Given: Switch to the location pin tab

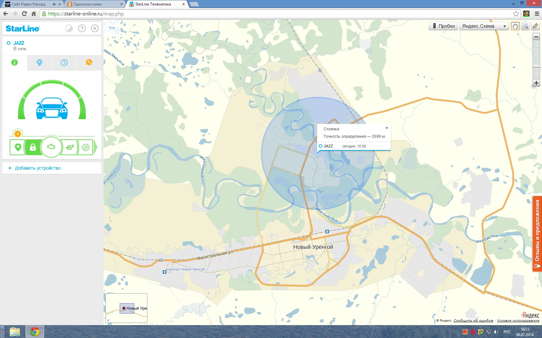Looking at the screenshot, I should [x=39, y=62].
